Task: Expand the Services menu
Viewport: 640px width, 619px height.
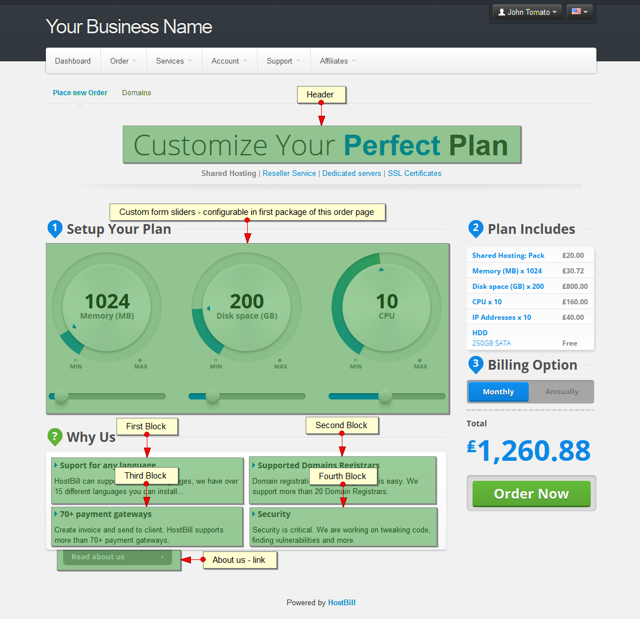Action: tap(174, 61)
